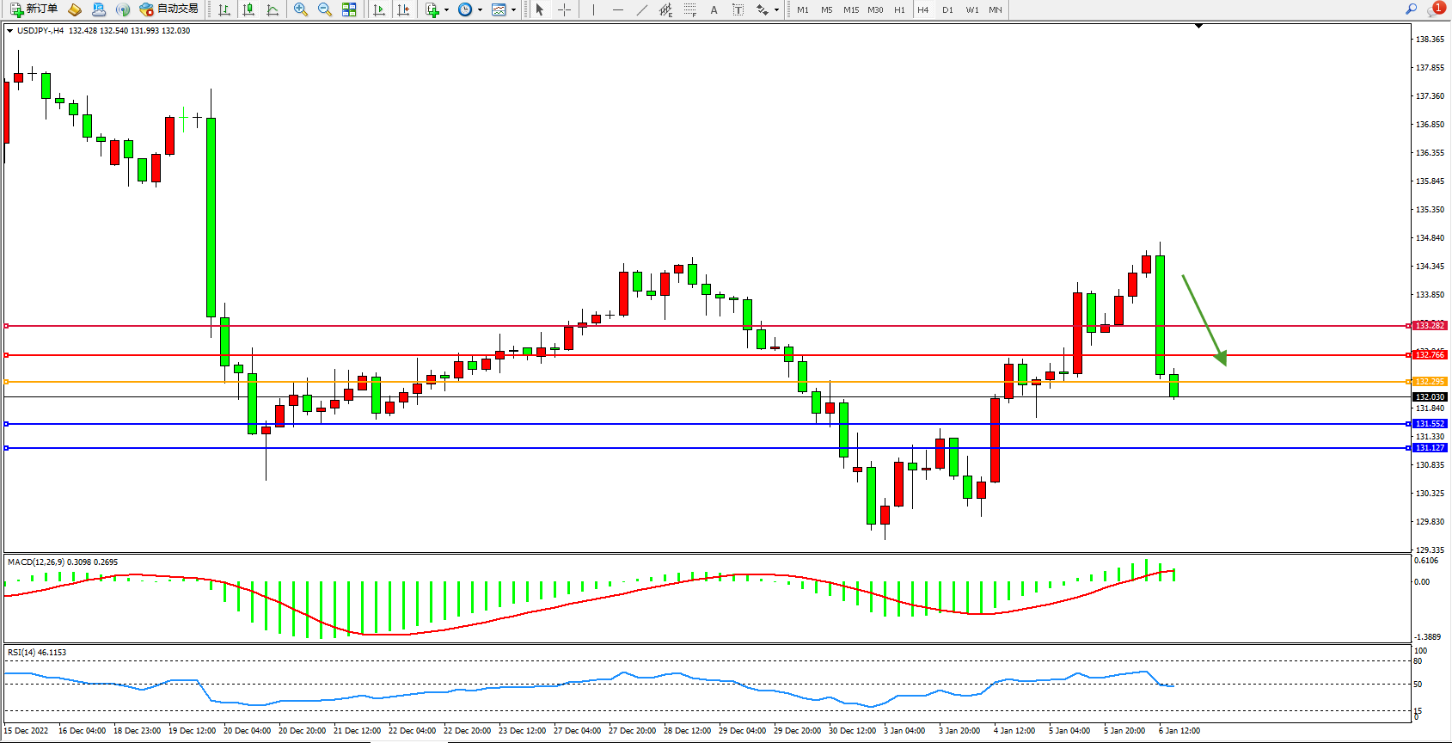Switch chart to bar chart mode
This screenshot has width=1452, height=743.
pyautogui.click(x=224, y=9)
